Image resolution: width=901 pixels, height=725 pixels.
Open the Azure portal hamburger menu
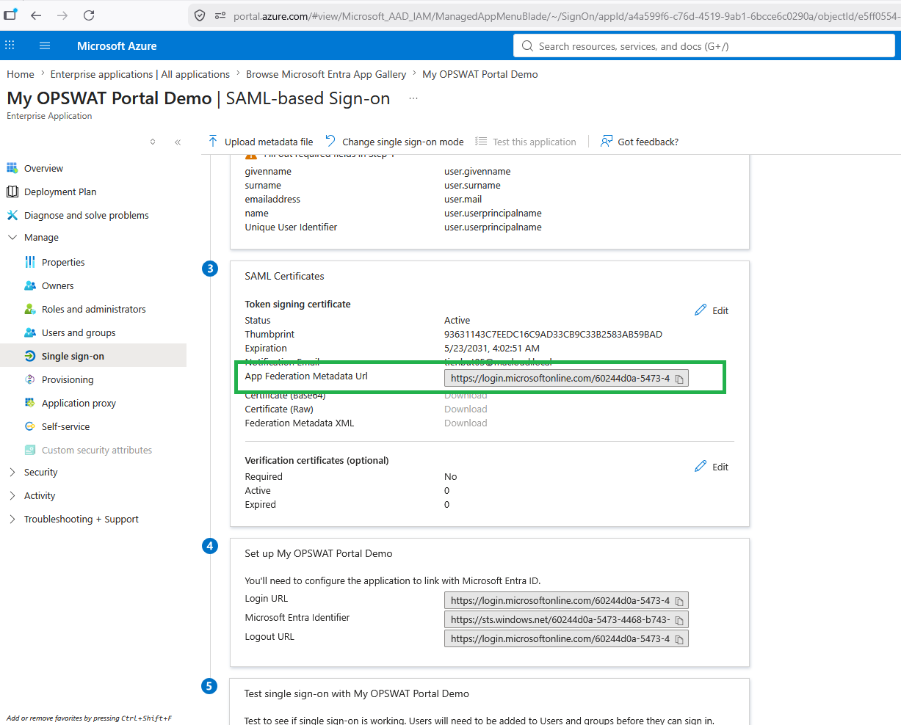click(45, 45)
